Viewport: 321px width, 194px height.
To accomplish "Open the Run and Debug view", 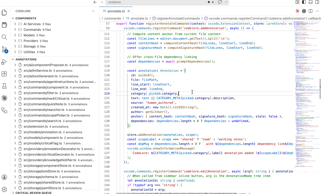I will (4, 62).
